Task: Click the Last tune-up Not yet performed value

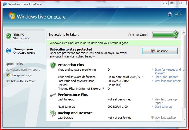Action: pyautogui.click(x=119, y=99)
